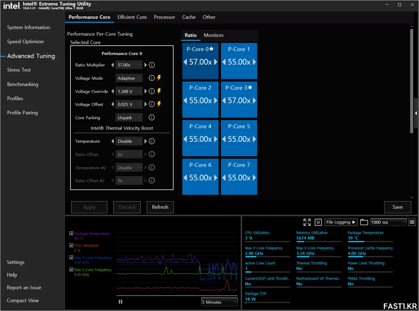Open Profiles in sidebar
The height and width of the screenshot is (311, 419).
pyautogui.click(x=15, y=98)
